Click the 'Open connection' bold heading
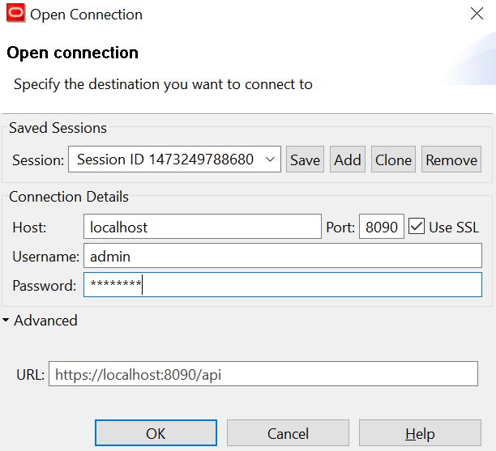This screenshot has width=496, height=451. [x=72, y=53]
